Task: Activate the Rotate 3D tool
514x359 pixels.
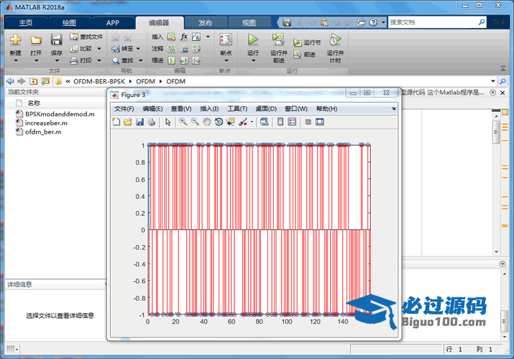Action: pos(218,122)
